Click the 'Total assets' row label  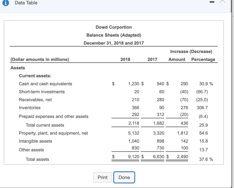coord(37,159)
